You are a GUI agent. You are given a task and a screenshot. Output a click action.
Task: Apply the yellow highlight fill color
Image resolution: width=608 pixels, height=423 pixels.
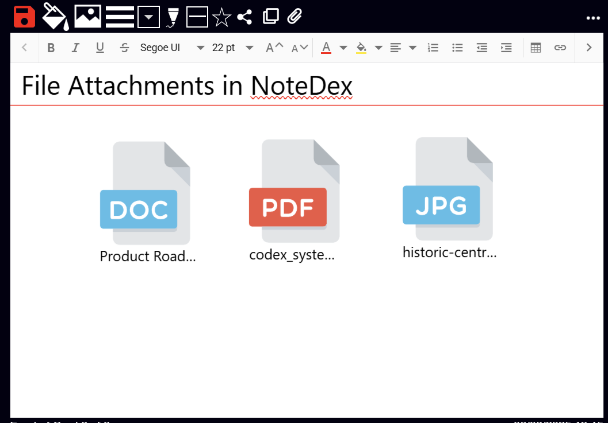pos(361,48)
